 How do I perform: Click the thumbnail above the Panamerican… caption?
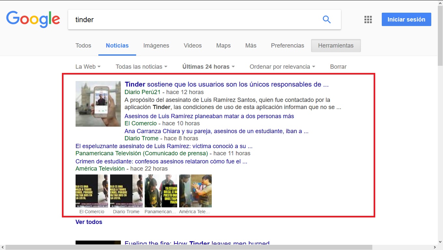coord(161,191)
